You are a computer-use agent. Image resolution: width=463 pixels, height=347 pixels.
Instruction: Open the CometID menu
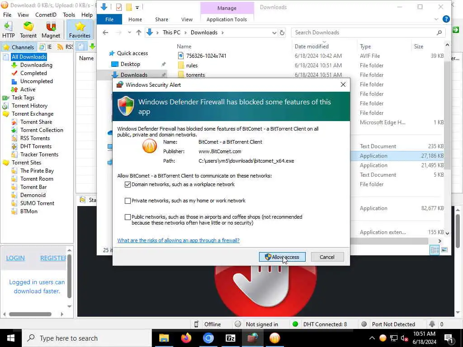(x=46, y=15)
